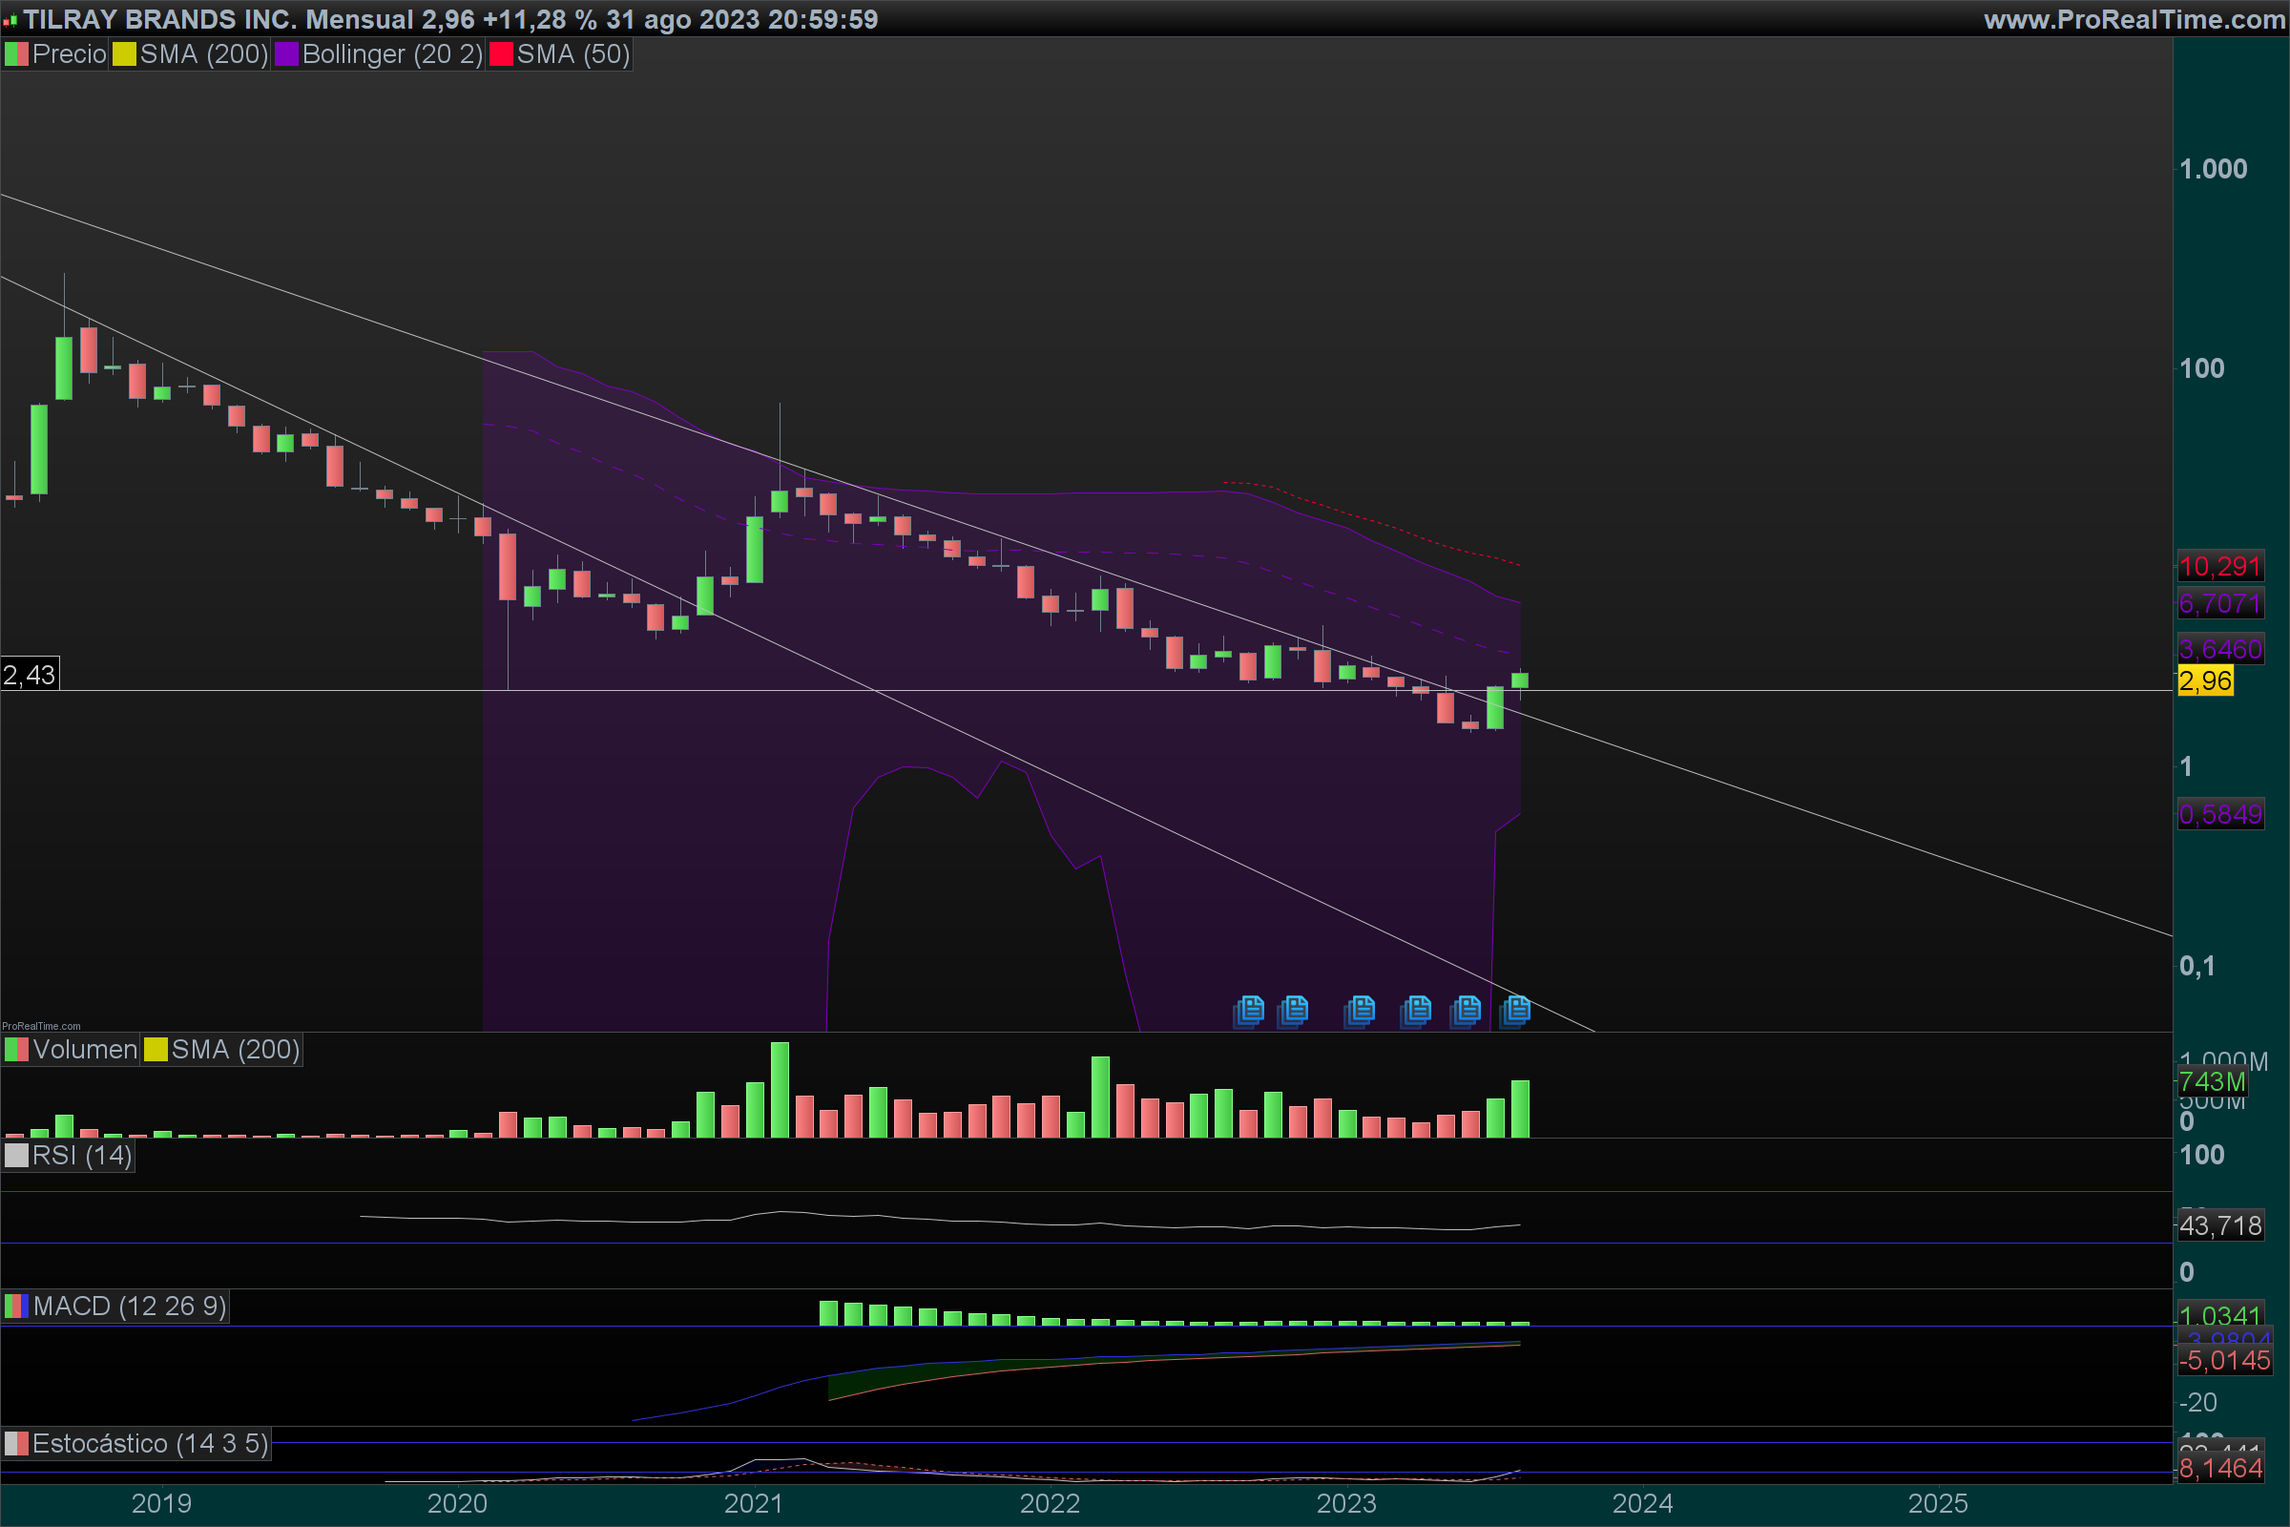The width and height of the screenshot is (2290, 1527).
Task: Click the yellow SMA (200) price color swatch
Action: click(x=124, y=54)
